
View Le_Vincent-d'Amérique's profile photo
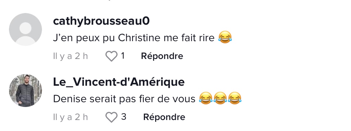click(x=25, y=91)
